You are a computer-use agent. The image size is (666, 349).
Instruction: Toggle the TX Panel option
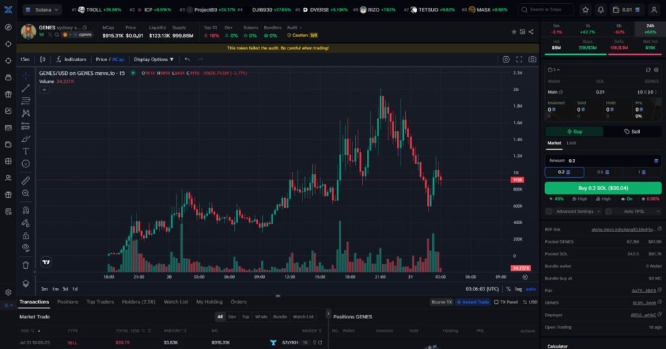pyautogui.click(x=506, y=302)
